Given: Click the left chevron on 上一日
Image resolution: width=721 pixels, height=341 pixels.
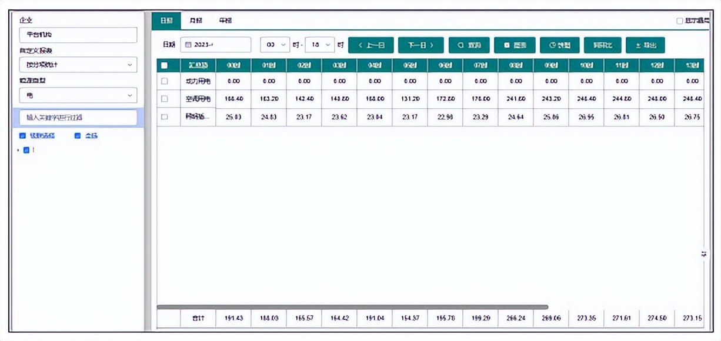Looking at the screenshot, I should point(360,45).
